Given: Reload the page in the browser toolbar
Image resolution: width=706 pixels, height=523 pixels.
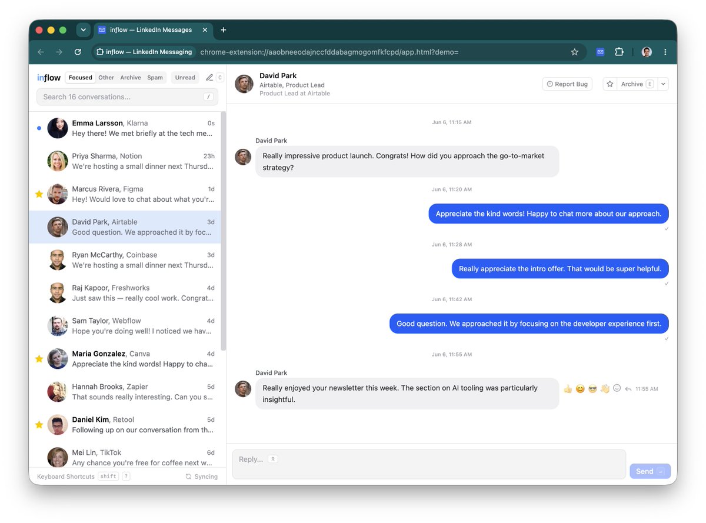Looking at the screenshot, I should tap(78, 52).
